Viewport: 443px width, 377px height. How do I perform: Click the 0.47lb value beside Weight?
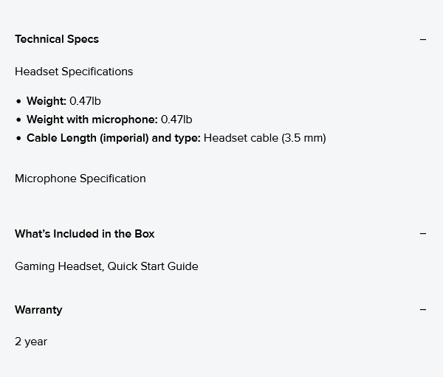85,101
